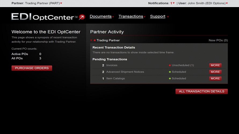Click the red status dot beside Trading Partner
This screenshot has height=134, width=239.
tap(95, 40)
